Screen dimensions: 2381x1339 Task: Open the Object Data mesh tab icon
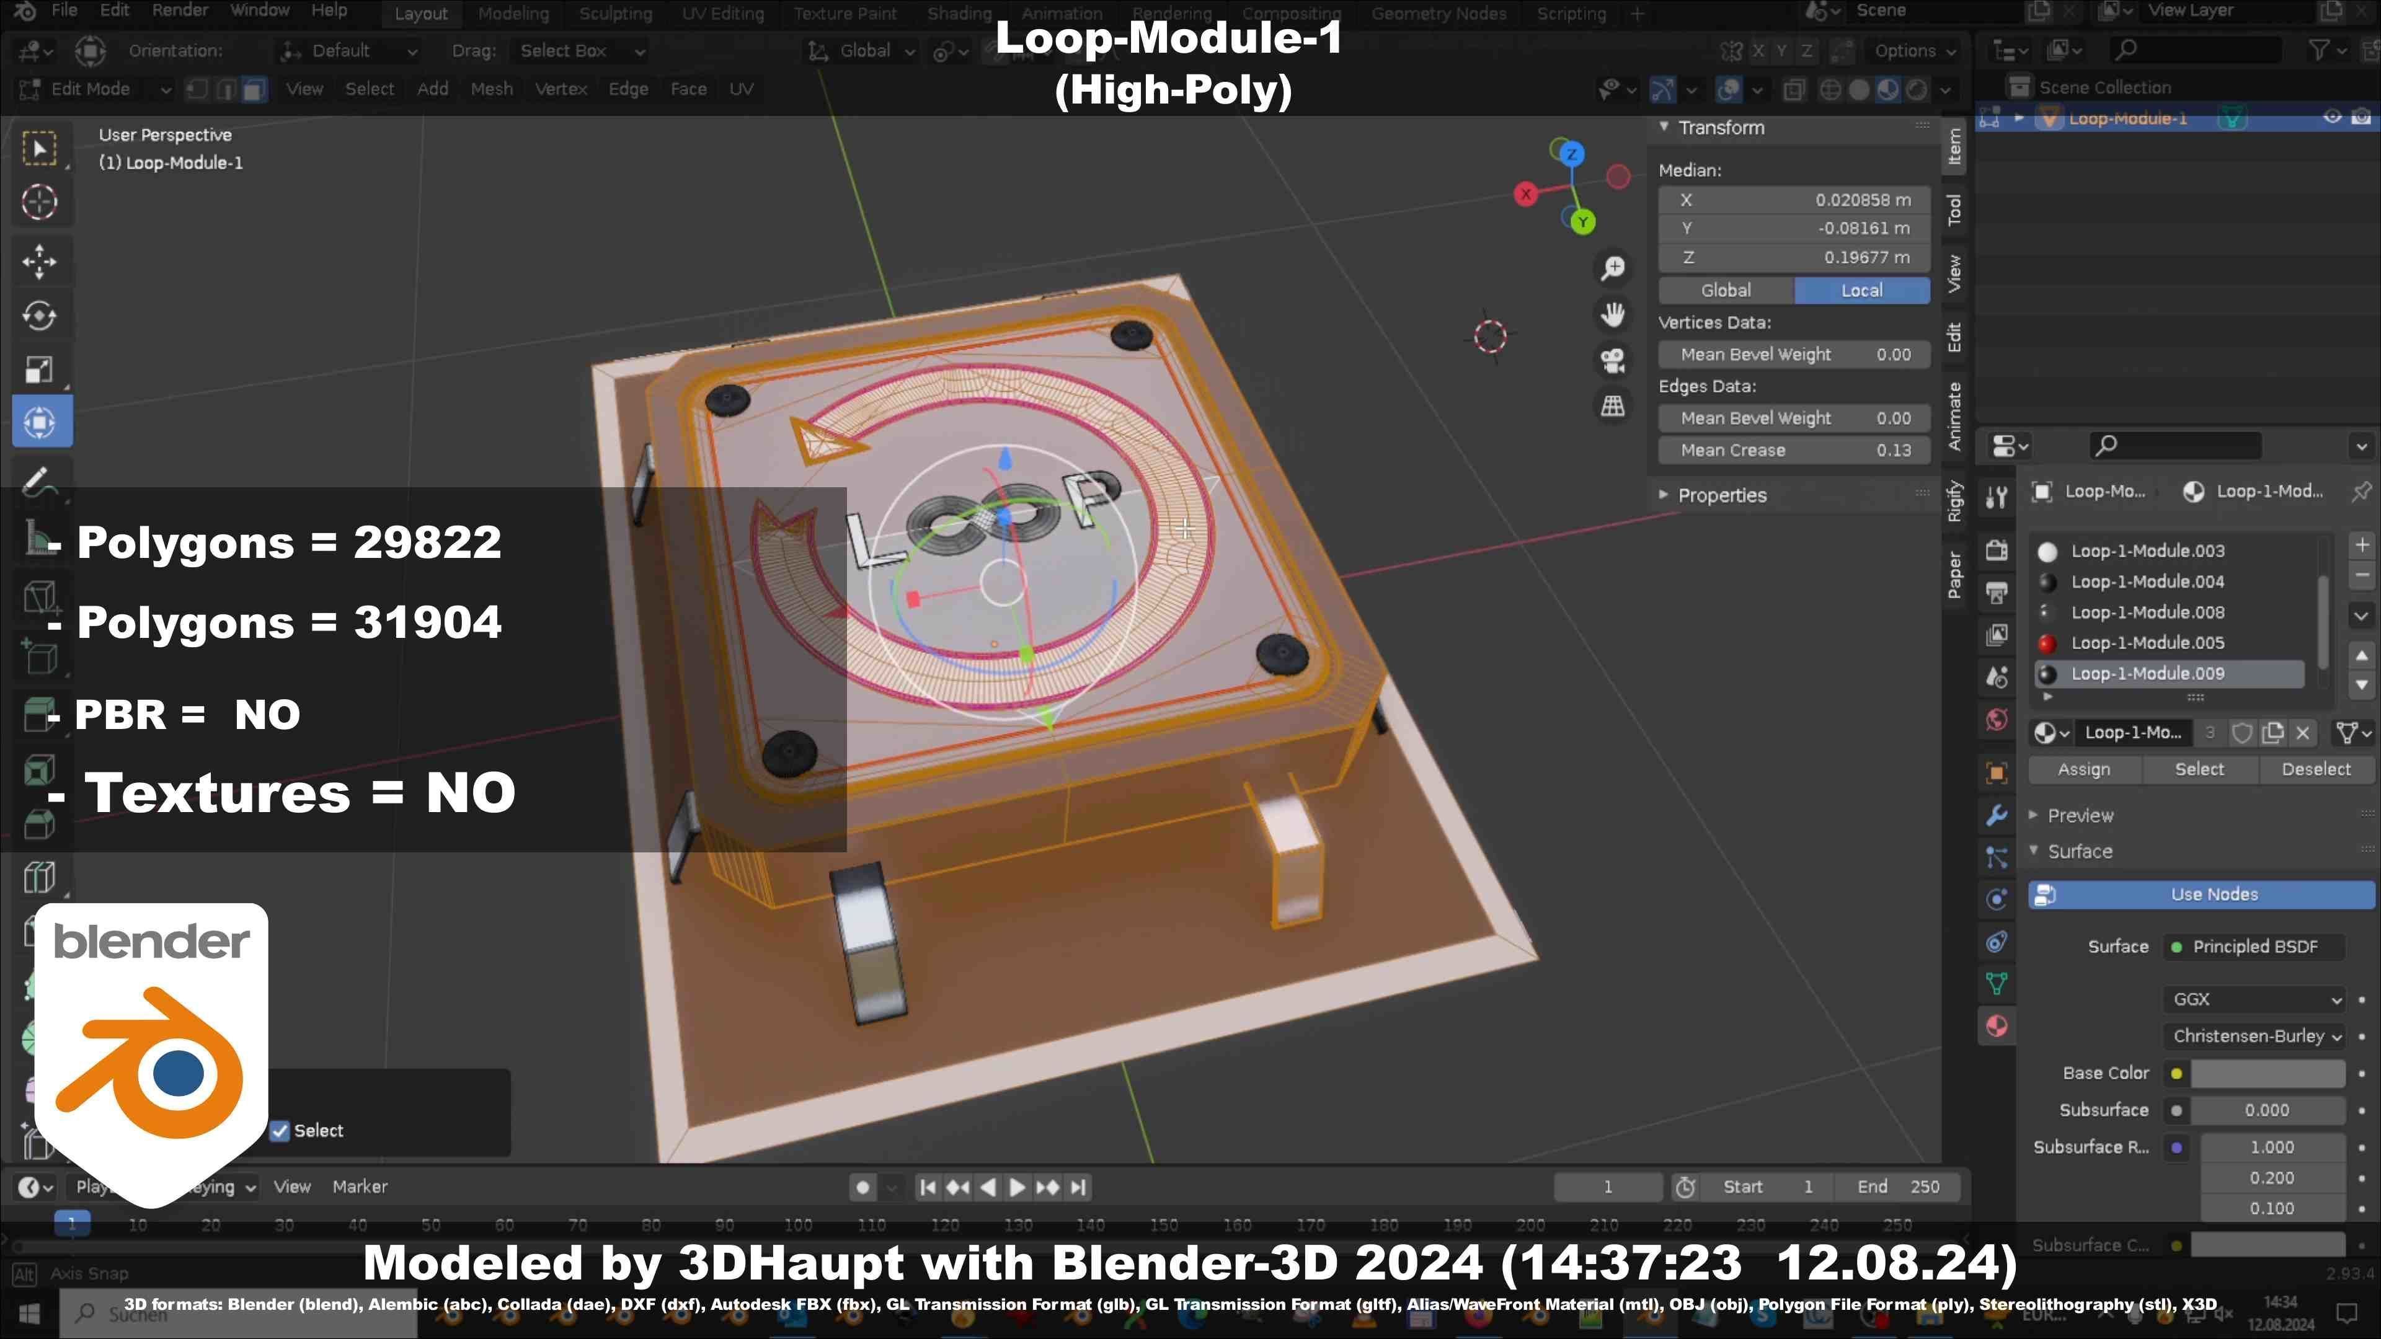(x=1997, y=984)
